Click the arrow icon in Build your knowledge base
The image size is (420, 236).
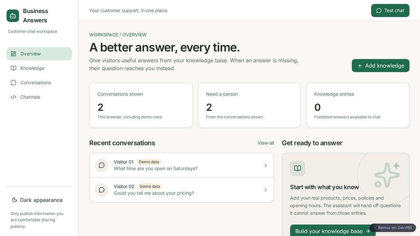(368, 231)
